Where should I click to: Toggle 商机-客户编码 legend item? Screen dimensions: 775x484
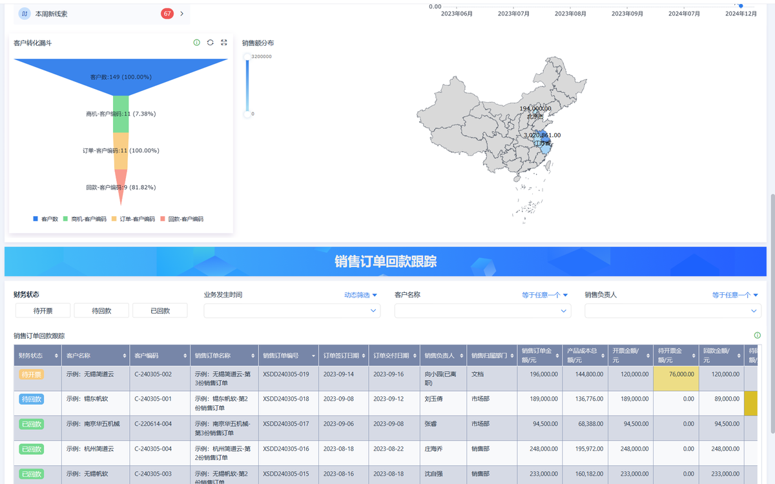click(x=85, y=219)
